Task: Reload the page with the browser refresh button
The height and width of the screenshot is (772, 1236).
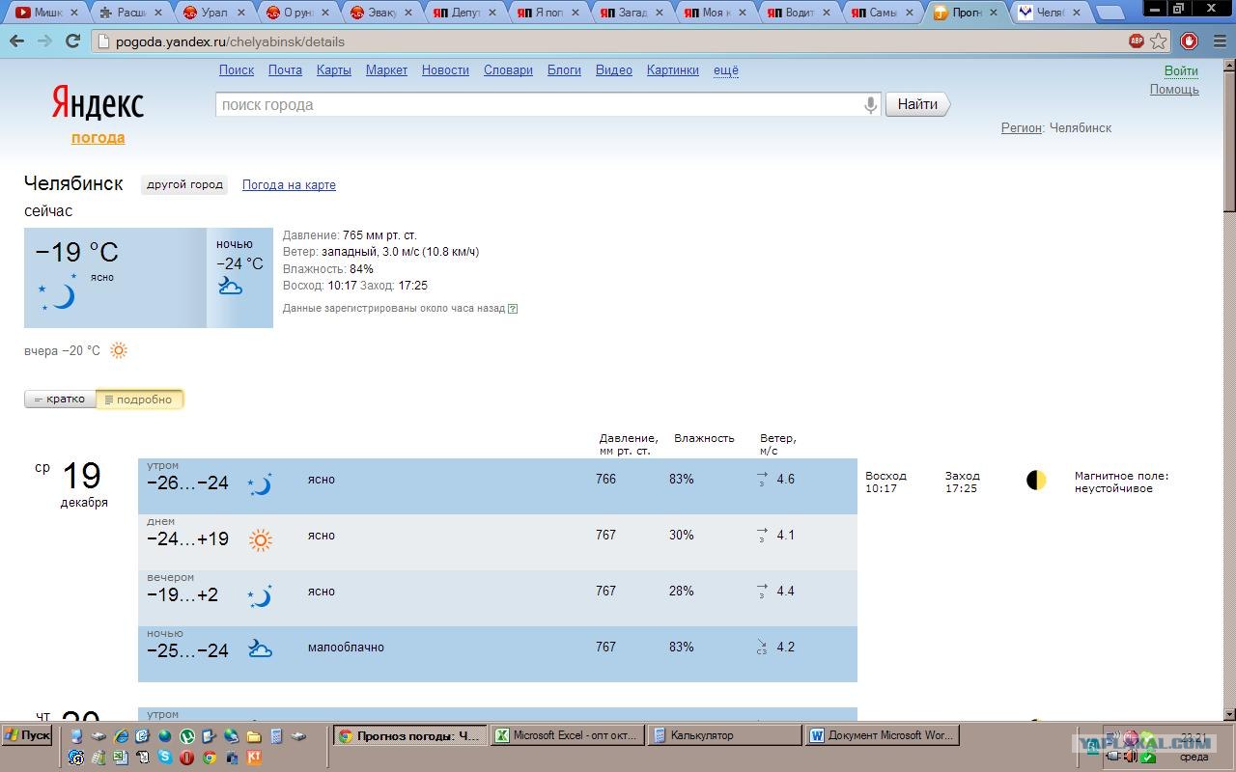Action: click(72, 41)
